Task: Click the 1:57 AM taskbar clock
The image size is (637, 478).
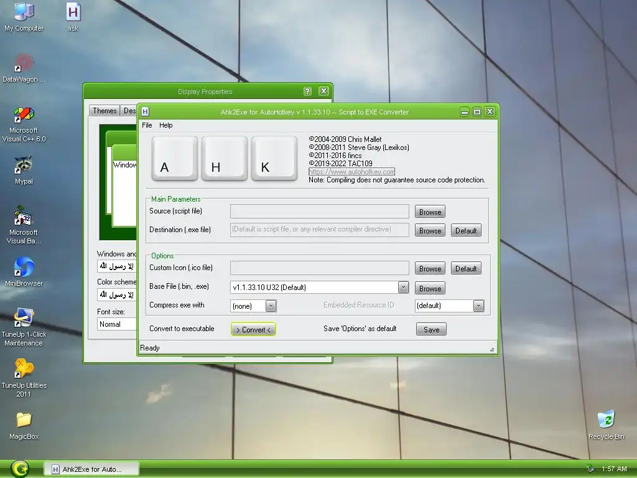Action: 614,469
